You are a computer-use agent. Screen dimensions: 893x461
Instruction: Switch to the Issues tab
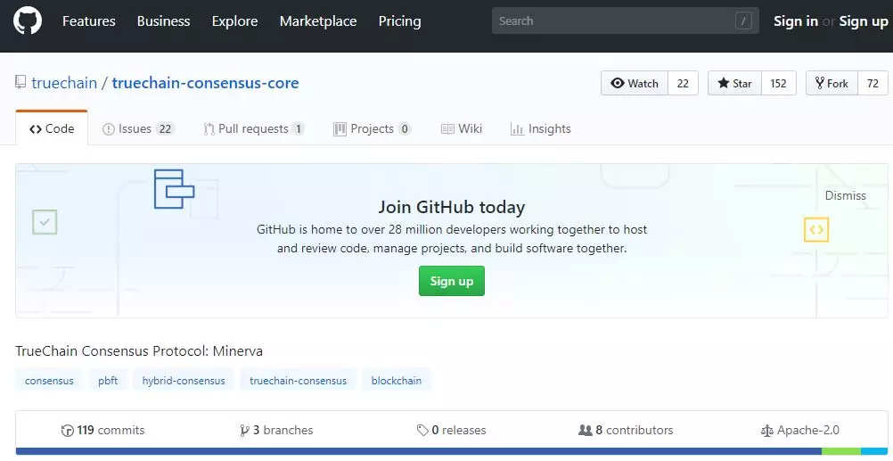coord(138,128)
